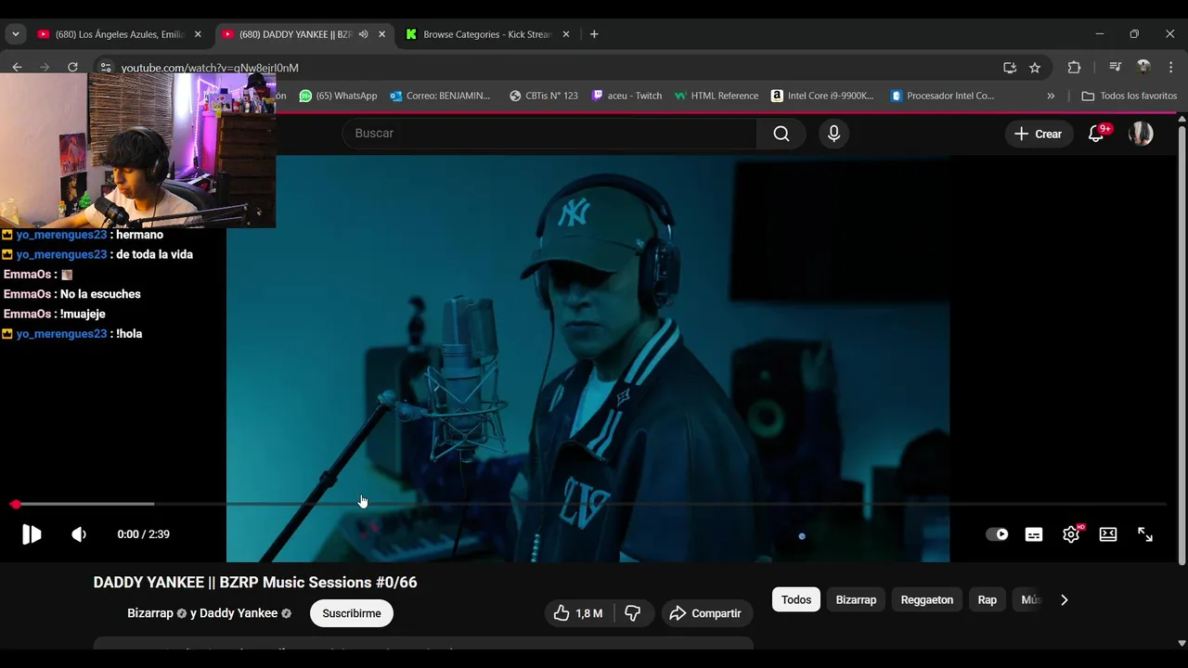Open the media controls icon in the browser toolbar

point(1116,68)
